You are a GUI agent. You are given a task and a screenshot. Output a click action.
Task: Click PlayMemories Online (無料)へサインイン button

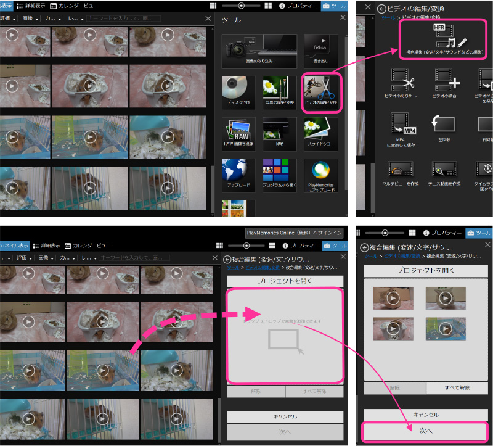tap(294, 233)
